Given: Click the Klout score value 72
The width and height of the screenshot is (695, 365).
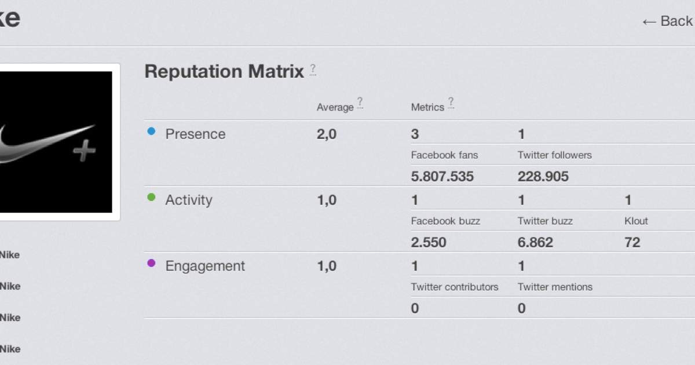Looking at the screenshot, I should (x=632, y=243).
